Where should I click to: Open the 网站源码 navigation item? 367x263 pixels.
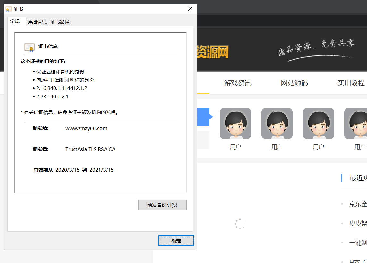click(294, 83)
